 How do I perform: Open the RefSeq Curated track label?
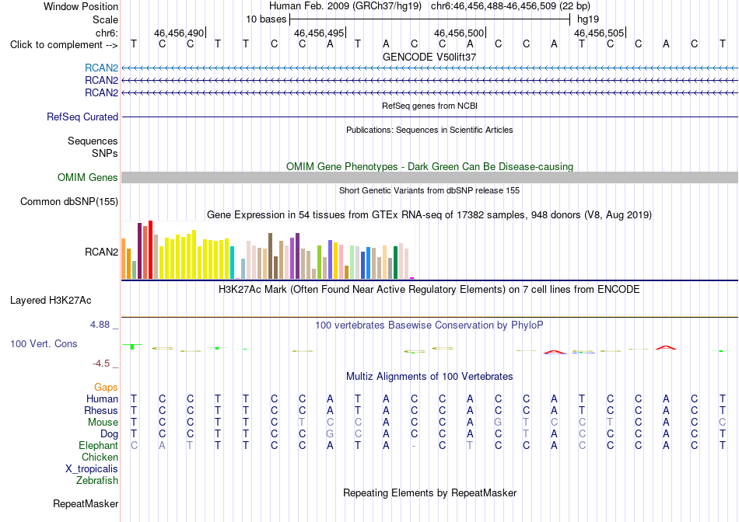pyautogui.click(x=82, y=117)
